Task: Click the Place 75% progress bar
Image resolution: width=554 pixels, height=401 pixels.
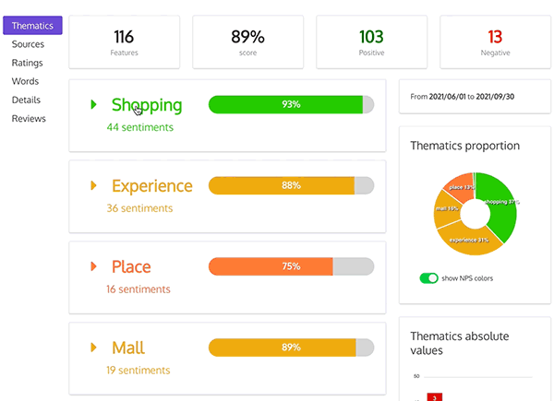Action: click(x=291, y=266)
